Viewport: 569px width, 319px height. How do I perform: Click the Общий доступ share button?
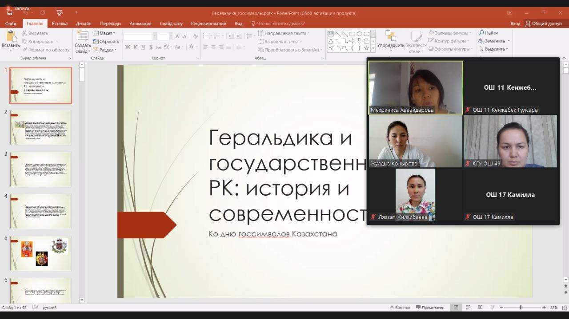click(x=543, y=24)
